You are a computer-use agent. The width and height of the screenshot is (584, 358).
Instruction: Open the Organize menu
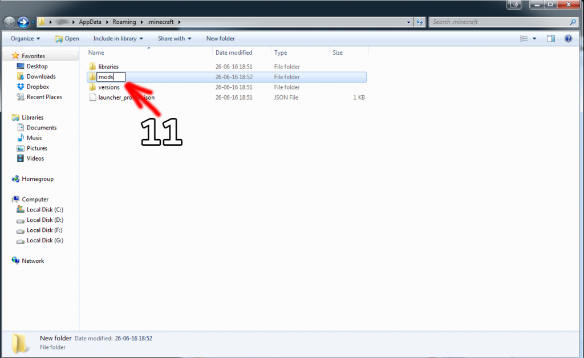25,38
